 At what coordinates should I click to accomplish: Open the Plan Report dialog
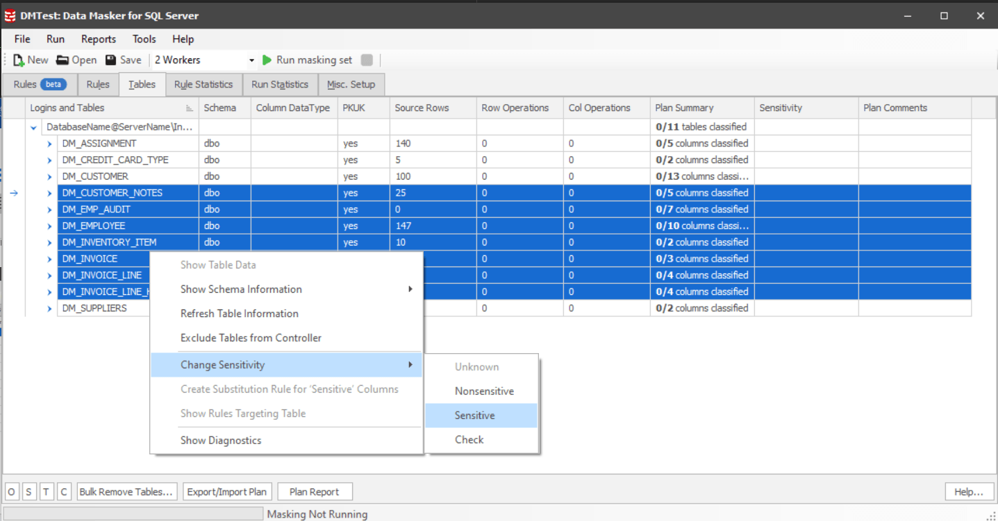point(315,491)
